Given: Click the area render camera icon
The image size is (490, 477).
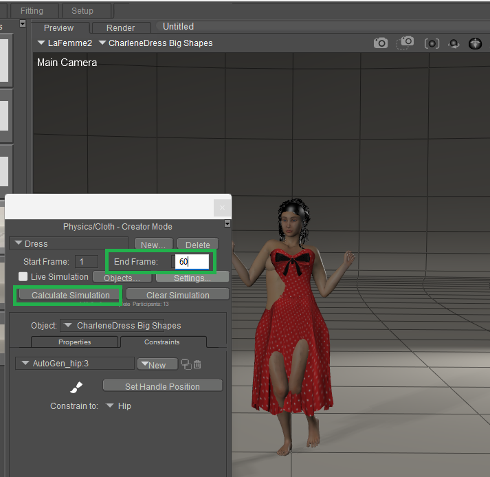Looking at the screenshot, I should (x=406, y=43).
